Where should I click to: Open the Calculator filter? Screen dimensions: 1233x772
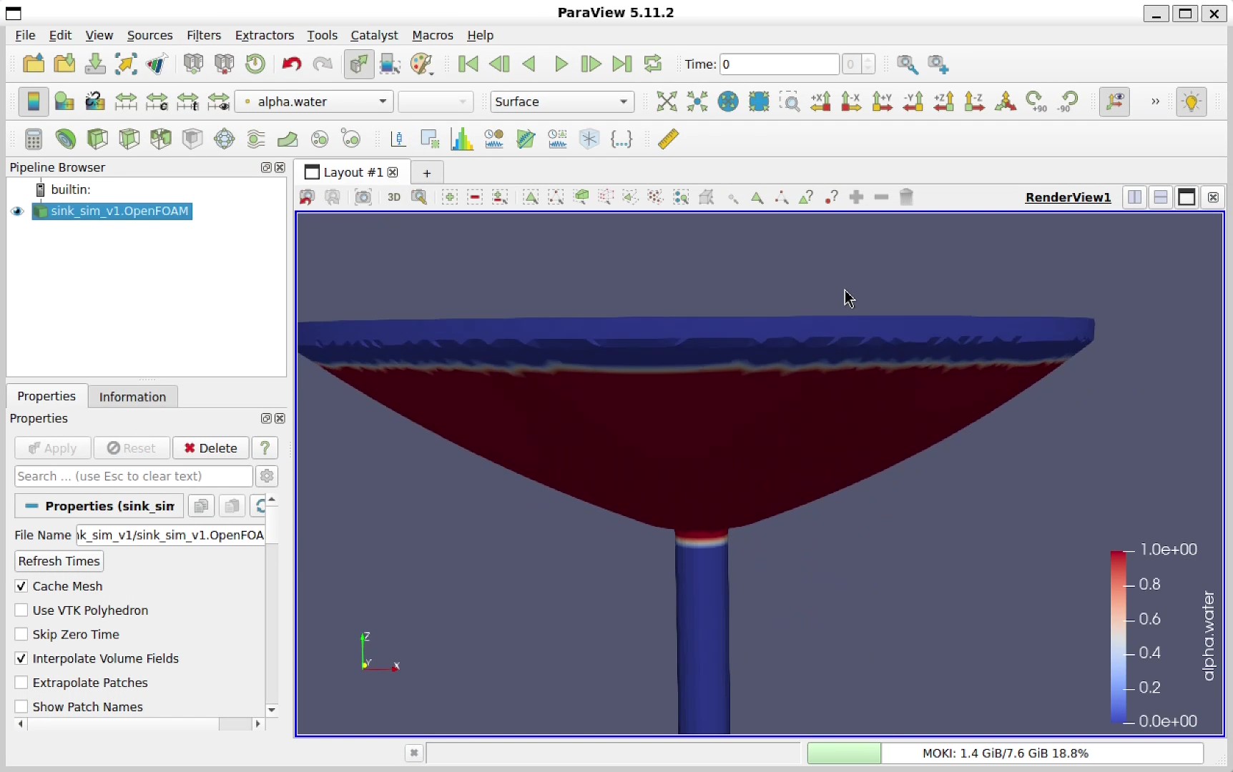coord(34,139)
